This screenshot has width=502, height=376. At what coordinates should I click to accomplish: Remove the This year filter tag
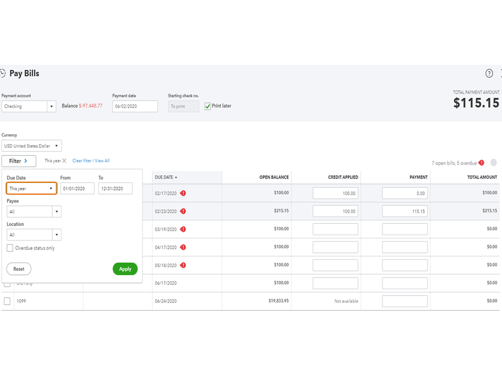[64, 161]
